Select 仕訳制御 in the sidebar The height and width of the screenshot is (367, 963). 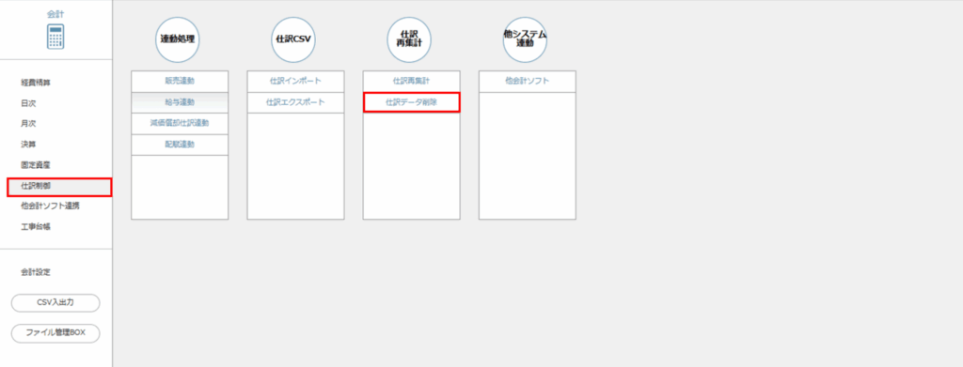click(59, 187)
